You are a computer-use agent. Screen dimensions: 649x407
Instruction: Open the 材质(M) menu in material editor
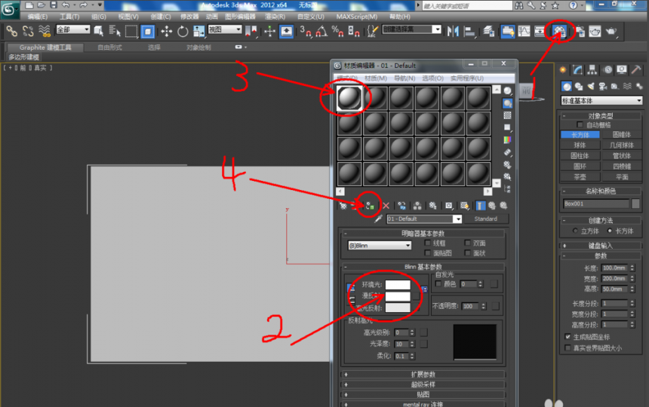[x=376, y=78]
